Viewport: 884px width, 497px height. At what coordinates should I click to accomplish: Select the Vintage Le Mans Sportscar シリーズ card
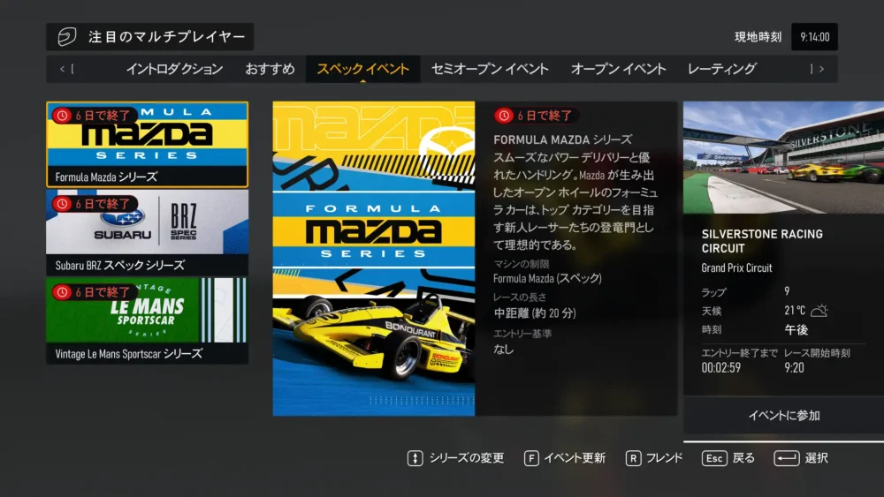coord(147,320)
